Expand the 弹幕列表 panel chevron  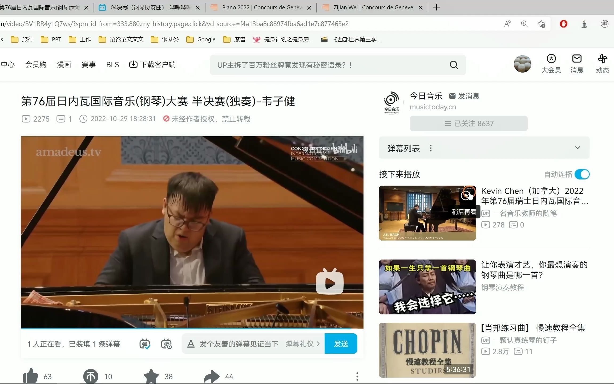tap(577, 148)
